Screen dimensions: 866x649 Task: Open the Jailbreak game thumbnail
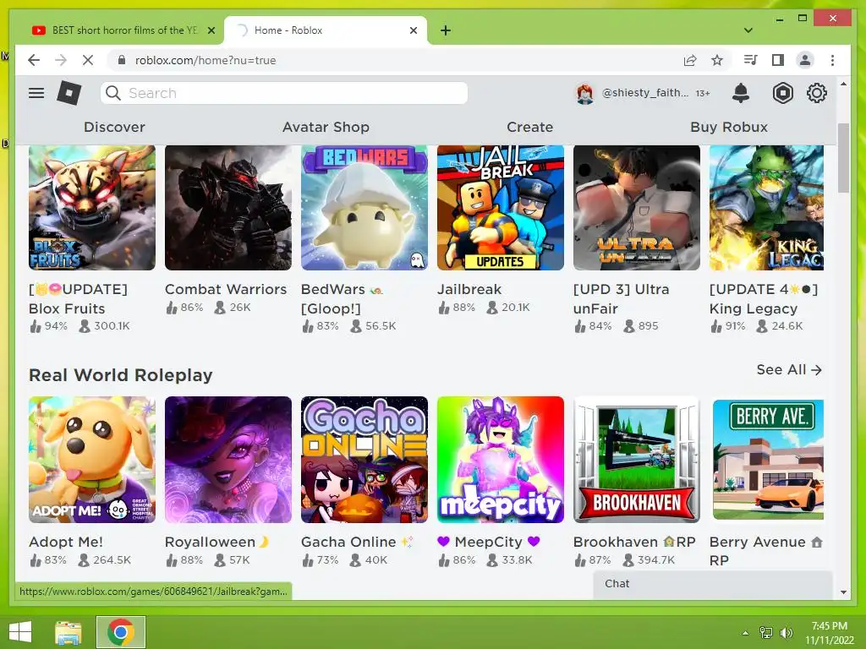(x=501, y=208)
